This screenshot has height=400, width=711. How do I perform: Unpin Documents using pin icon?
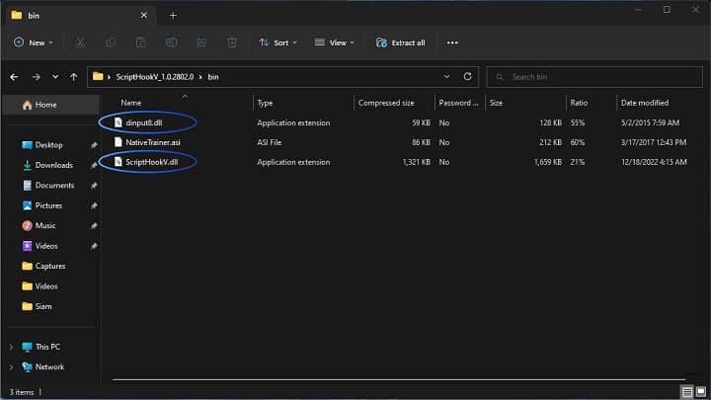[94, 186]
